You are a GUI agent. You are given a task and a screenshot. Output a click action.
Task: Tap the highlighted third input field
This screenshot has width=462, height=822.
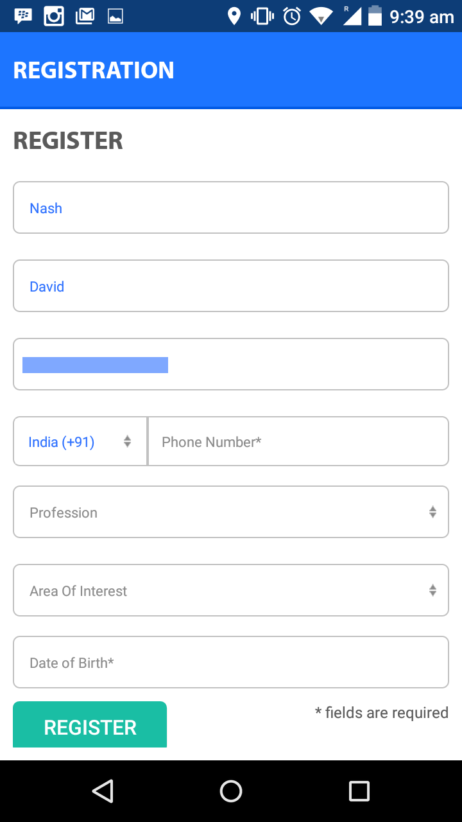coord(231,364)
